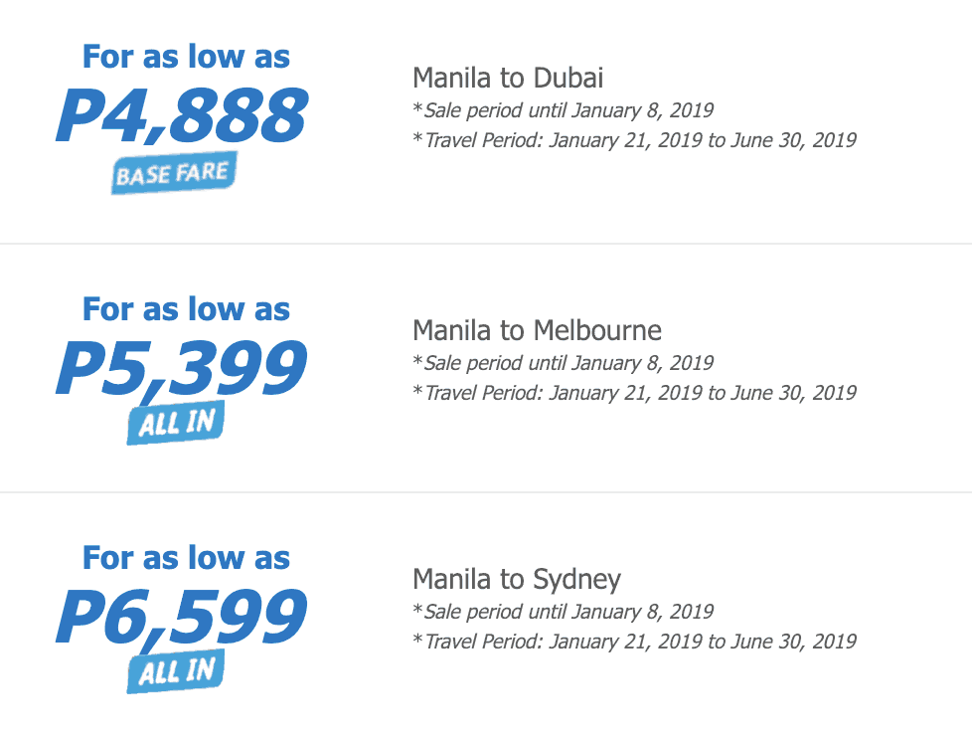
Task: Click the travel period line for the Sydney fare
Action: 634,642
